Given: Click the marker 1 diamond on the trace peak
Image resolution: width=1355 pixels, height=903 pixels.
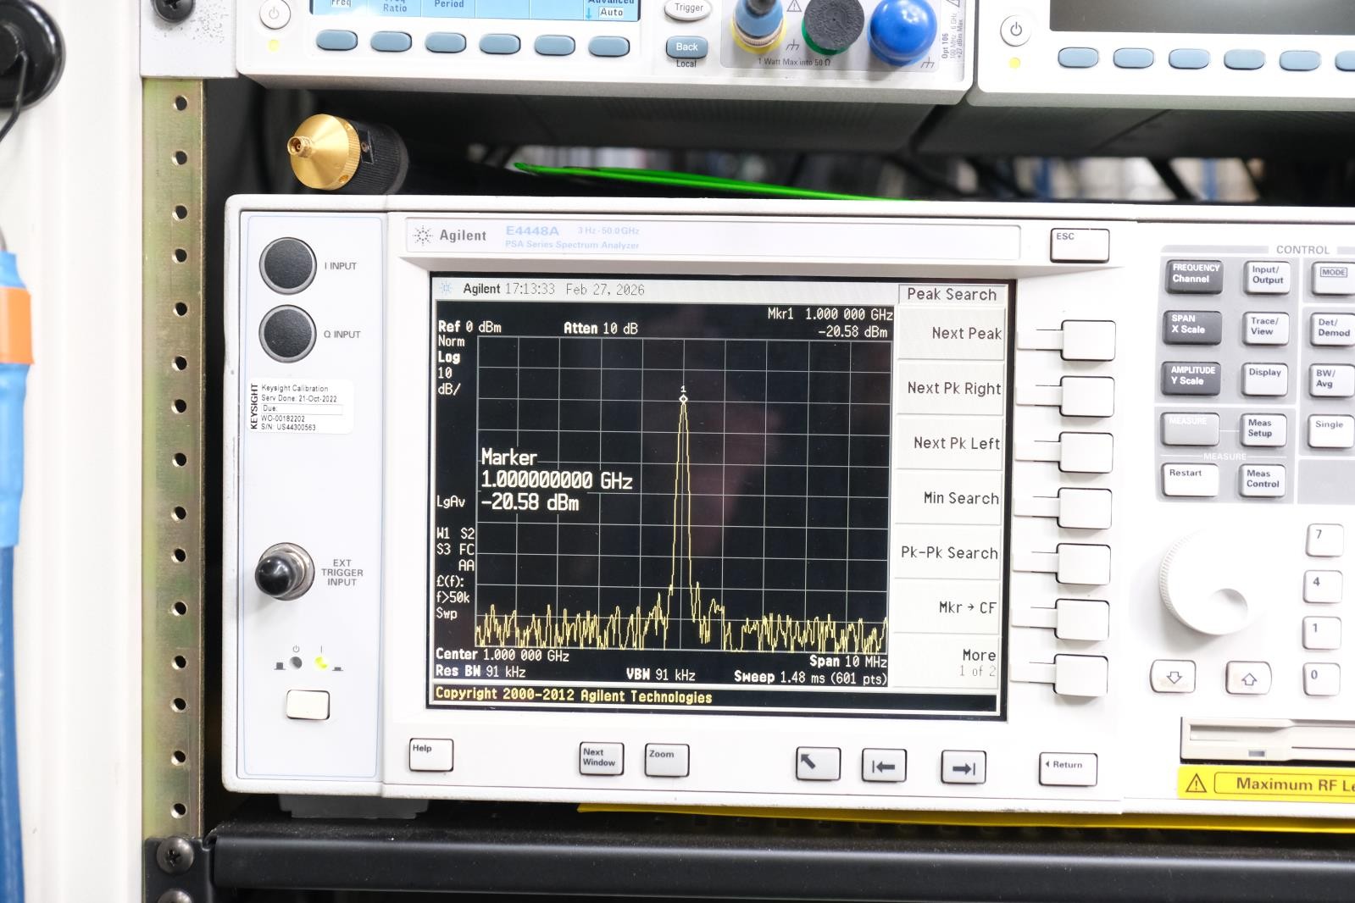Looking at the screenshot, I should 683,397.
